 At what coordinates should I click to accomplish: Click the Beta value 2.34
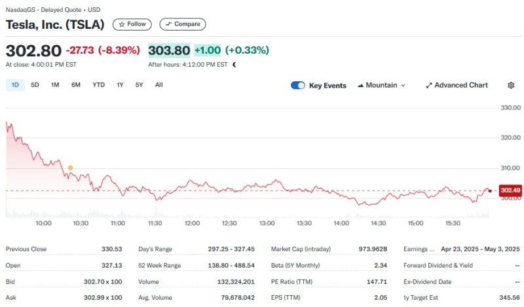point(381,265)
